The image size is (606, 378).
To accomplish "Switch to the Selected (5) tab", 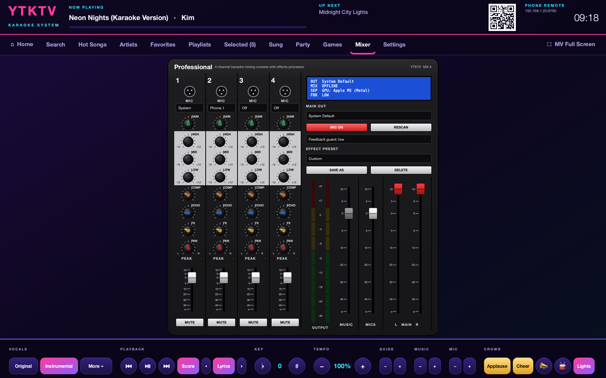I will click(240, 45).
